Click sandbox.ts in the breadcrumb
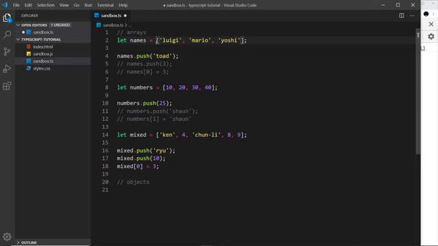438x246 pixels. [x=113, y=25]
